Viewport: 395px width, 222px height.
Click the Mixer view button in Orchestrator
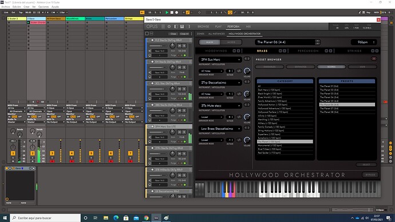231,42
